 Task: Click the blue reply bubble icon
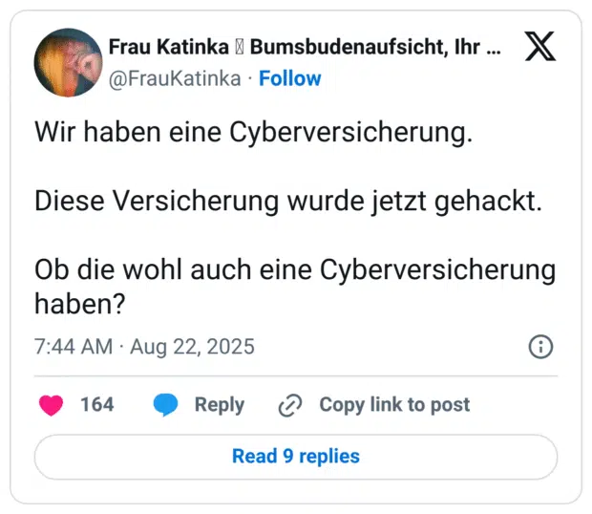(x=166, y=405)
